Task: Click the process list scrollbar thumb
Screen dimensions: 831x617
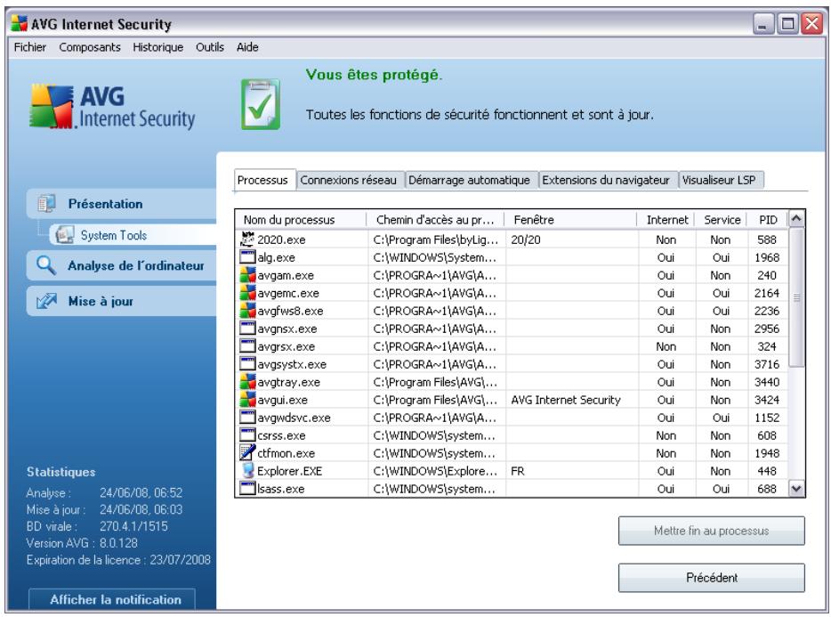Action: [x=796, y=297]
